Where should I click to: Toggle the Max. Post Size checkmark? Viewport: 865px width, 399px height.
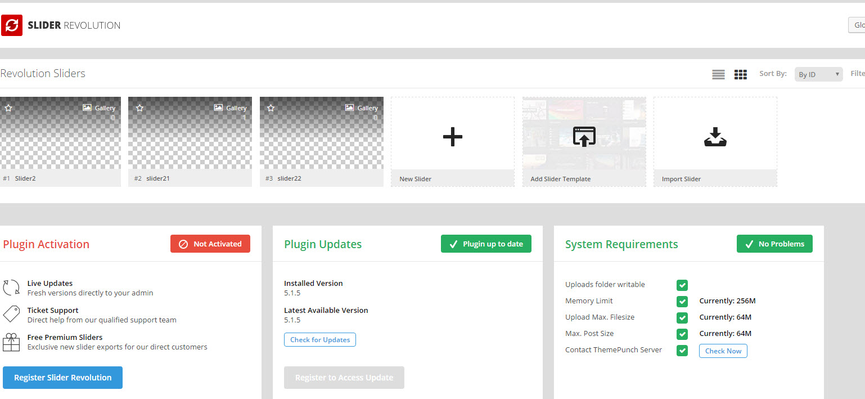pyautogui.click(x=682, y=334)
